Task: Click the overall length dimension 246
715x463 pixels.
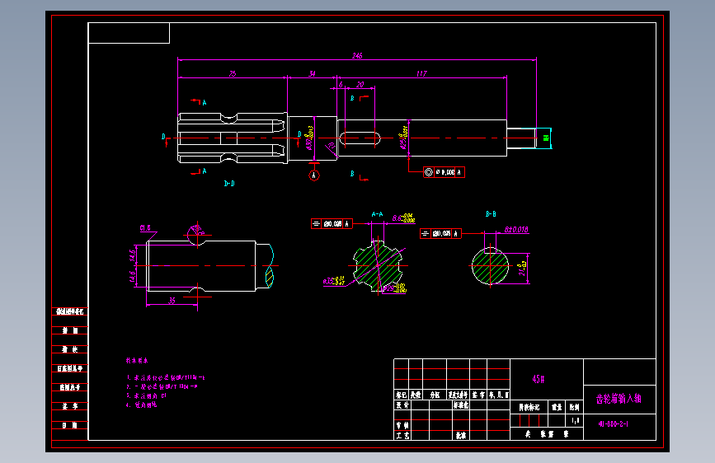Action: tap(357, 55)
